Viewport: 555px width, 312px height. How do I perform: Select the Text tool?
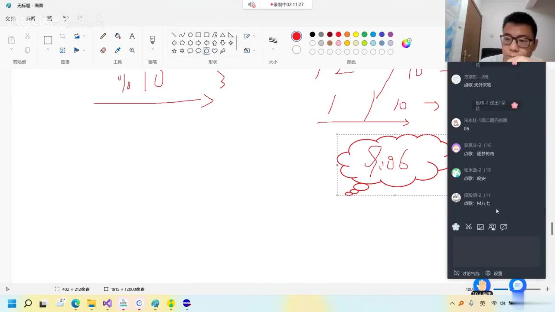[132, 36]
